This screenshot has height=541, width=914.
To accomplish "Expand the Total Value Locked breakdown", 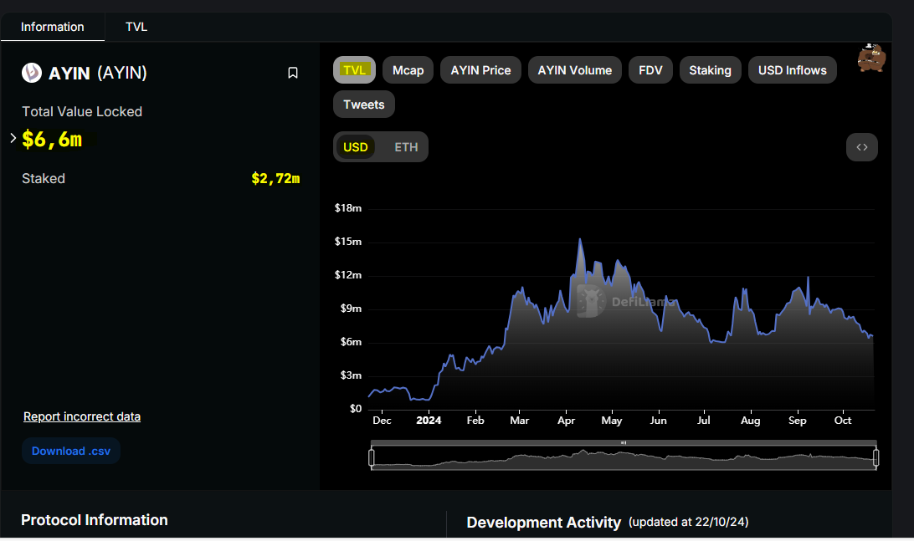I will pyautogui.click(x=13, y=138).
